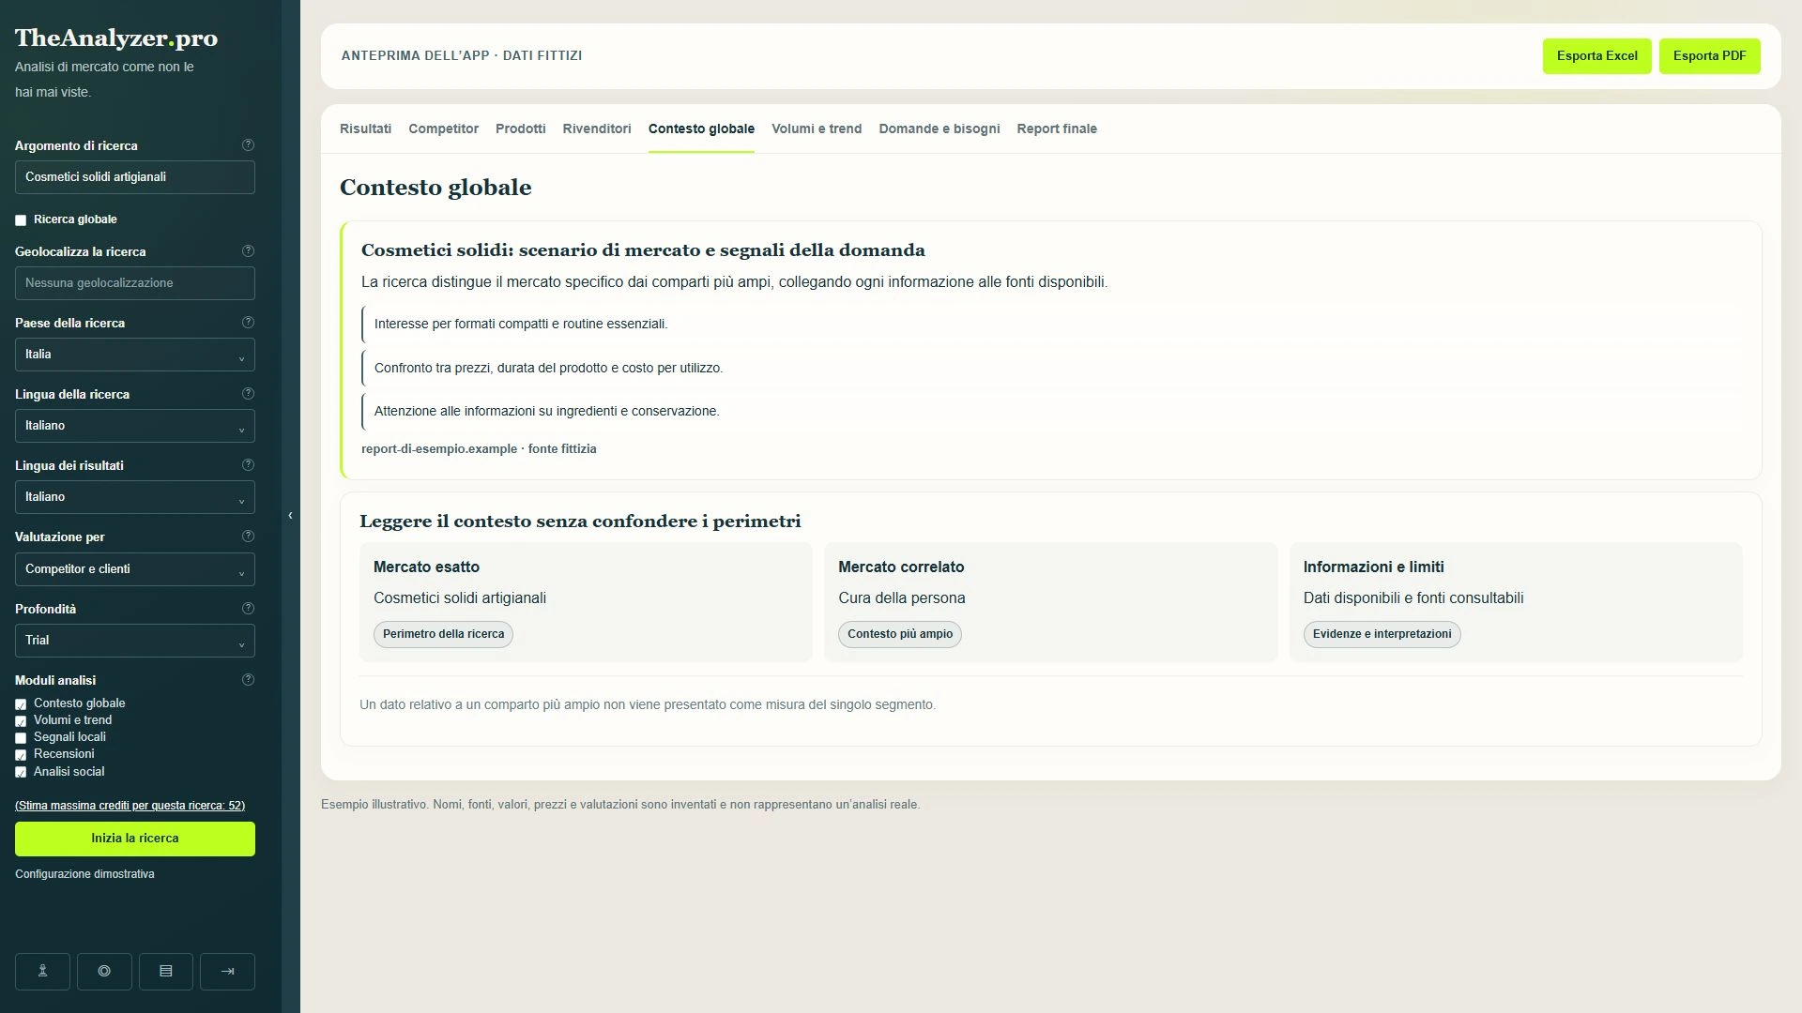Click the question mark beside Valutazione per
The image size is (1802, 1013).
tap(248, 537)
